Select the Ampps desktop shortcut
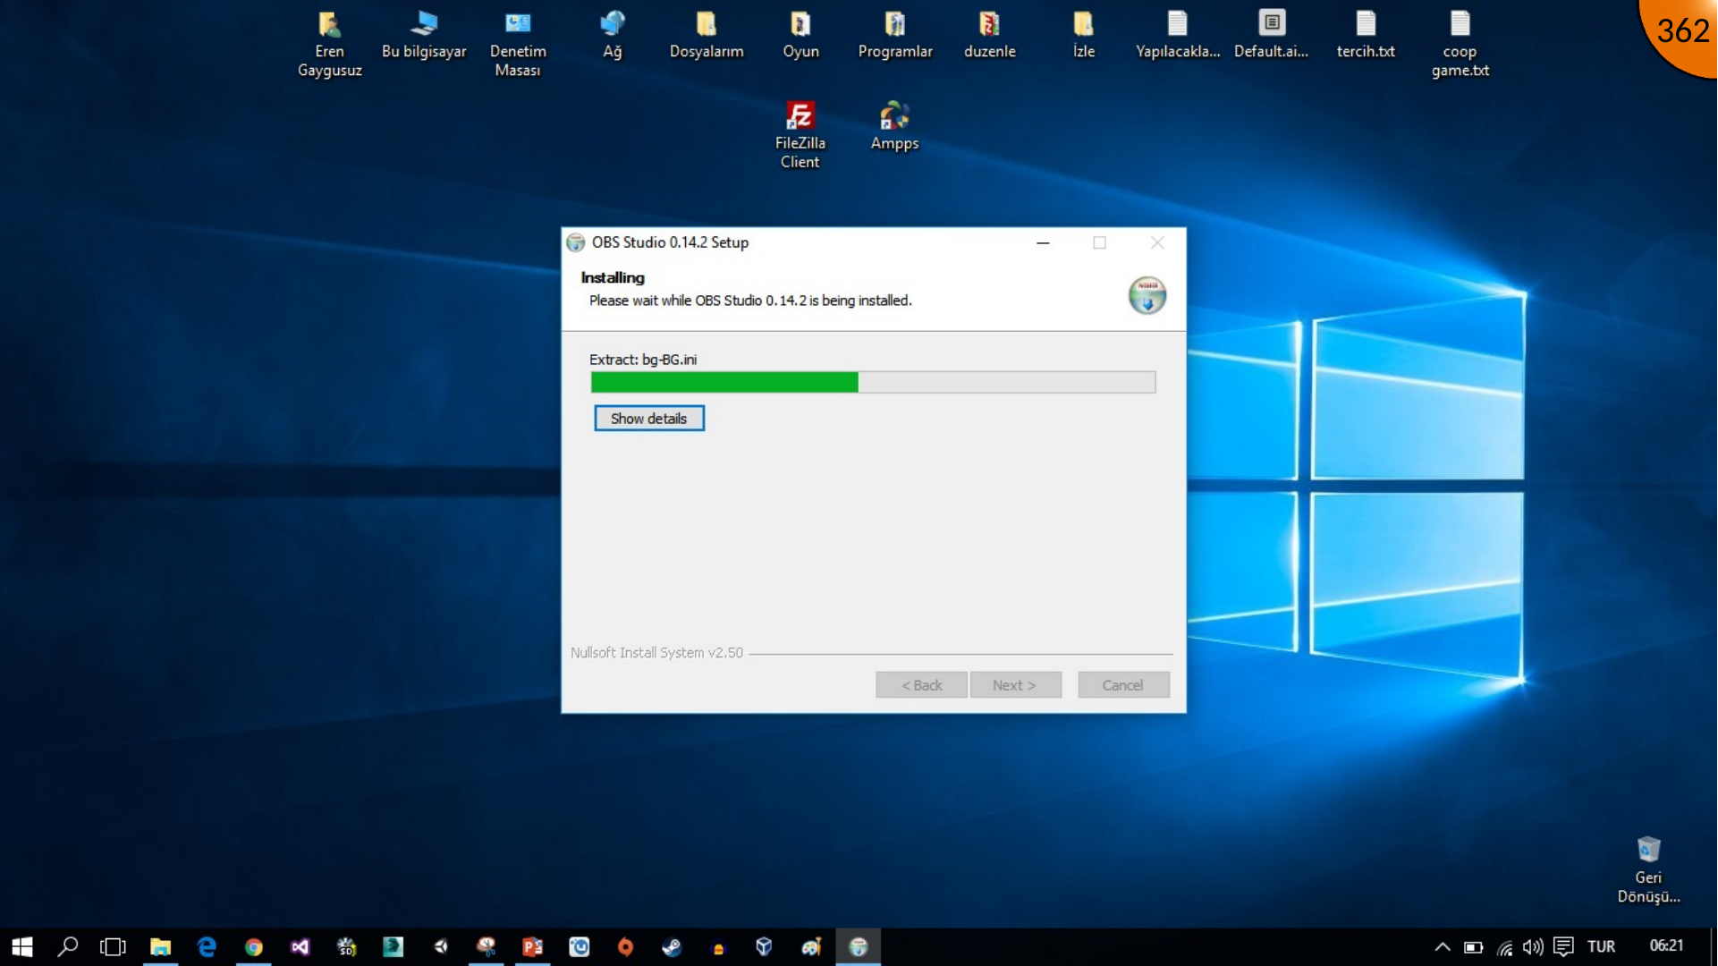Screen dimensions: 1718x966 pyautogui.click(x=894, y=126)
